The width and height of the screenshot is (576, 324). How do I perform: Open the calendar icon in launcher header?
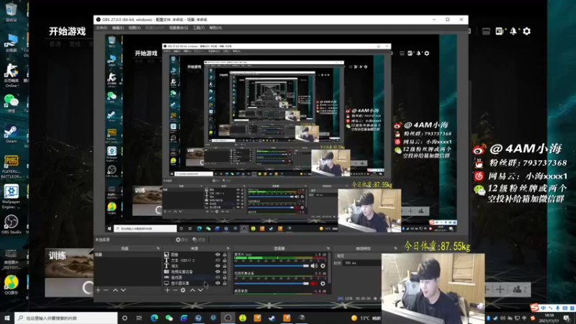click(486, 32)
